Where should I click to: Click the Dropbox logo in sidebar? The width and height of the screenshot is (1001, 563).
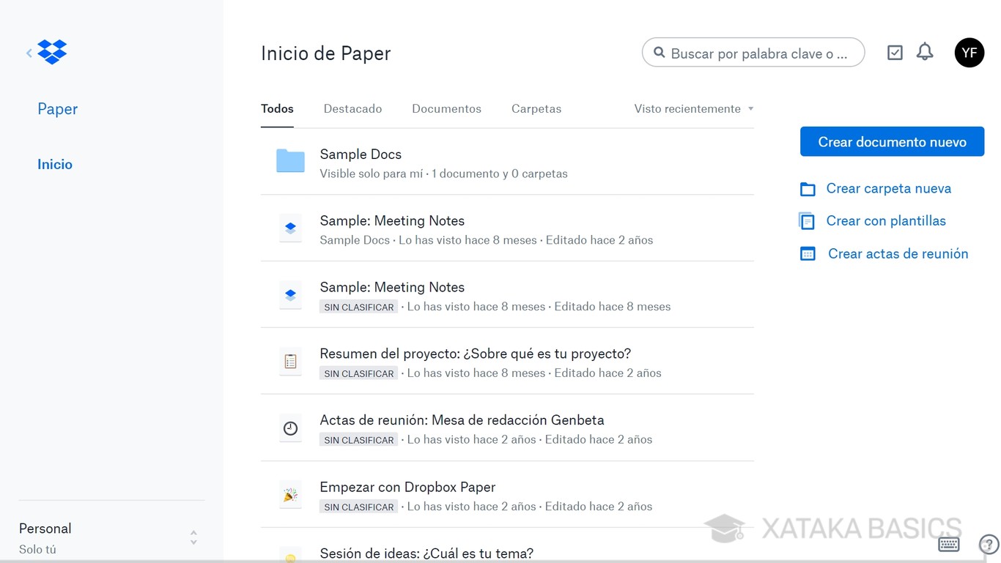tap(51, 52)
